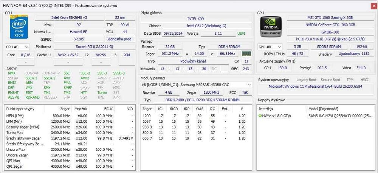Select the Bazowy zegar (HFM) row

(x=70, y=127)
